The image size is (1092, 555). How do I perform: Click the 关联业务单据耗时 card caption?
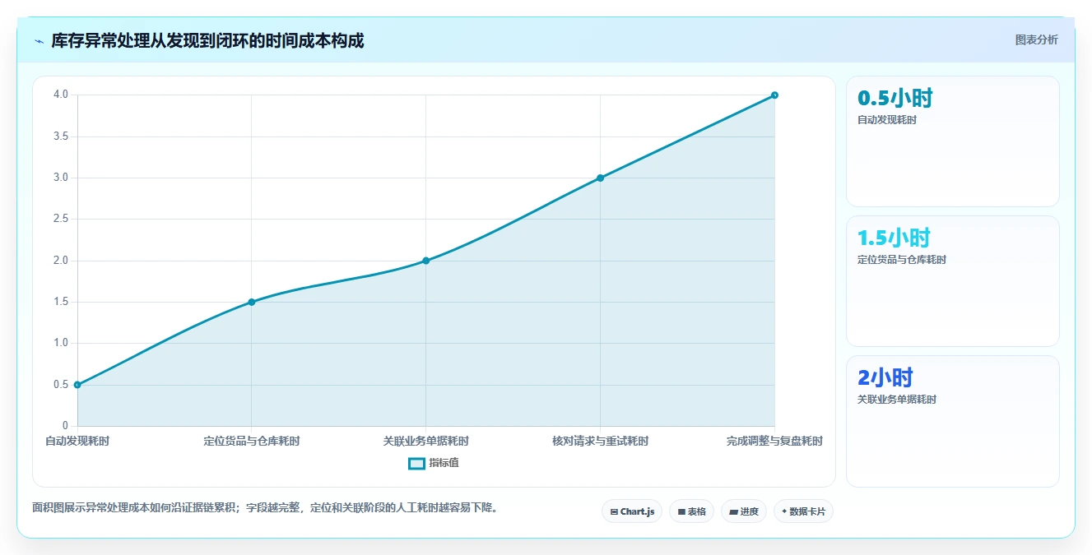tap(897, 400)
